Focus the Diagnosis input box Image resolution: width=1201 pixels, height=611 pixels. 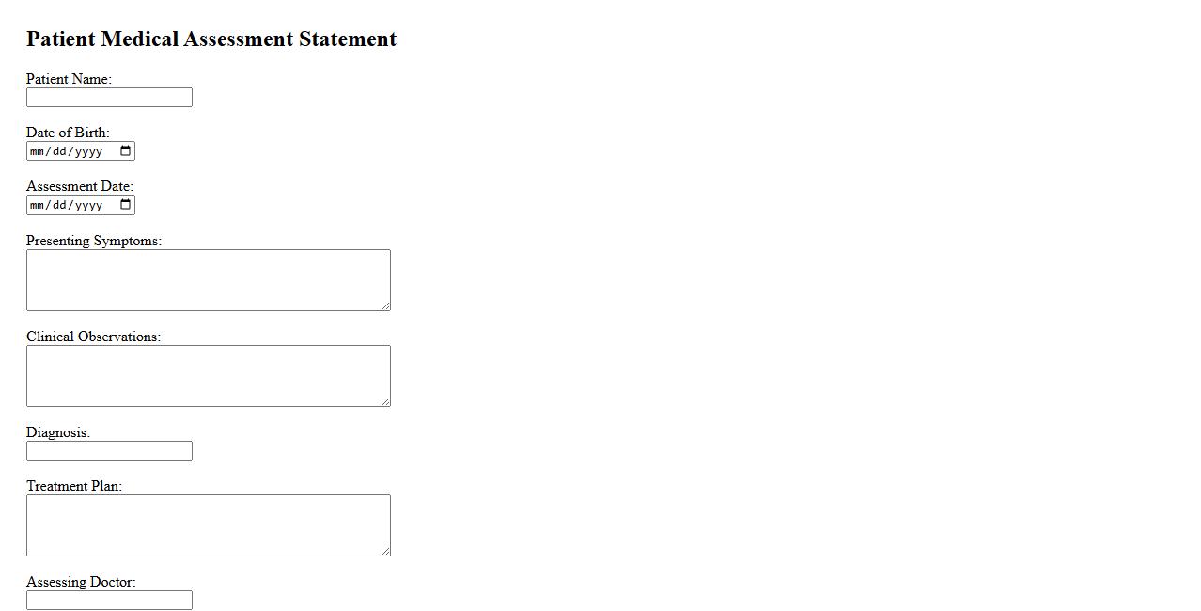[109, 451]
